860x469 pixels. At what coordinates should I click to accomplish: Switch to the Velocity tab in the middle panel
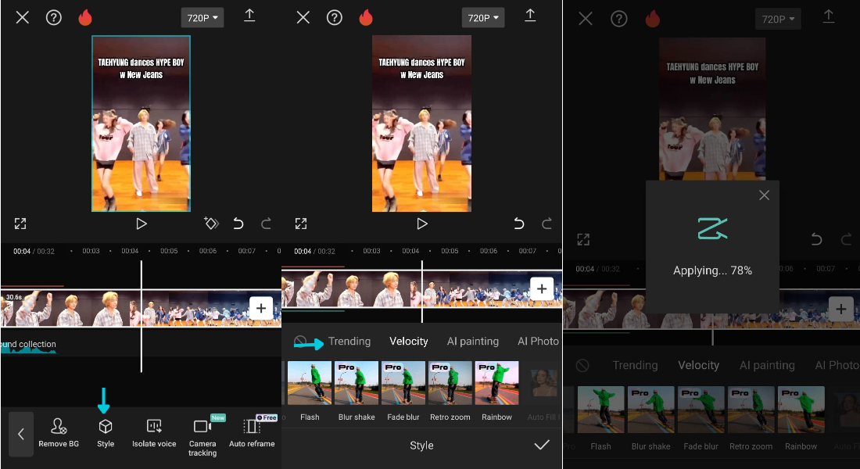(x=409, y=341)
